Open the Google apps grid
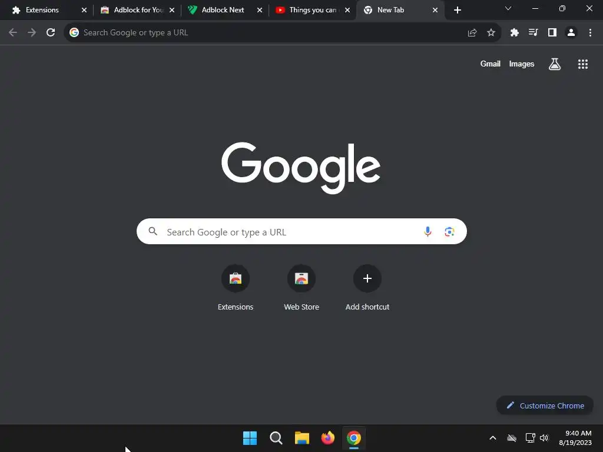Screen dimensions: 603x452 583,64
